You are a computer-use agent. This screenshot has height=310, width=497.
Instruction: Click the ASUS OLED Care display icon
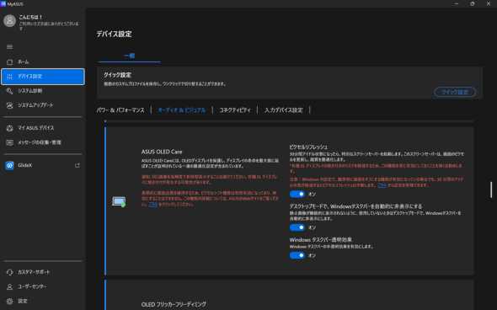tap(119, 201)
